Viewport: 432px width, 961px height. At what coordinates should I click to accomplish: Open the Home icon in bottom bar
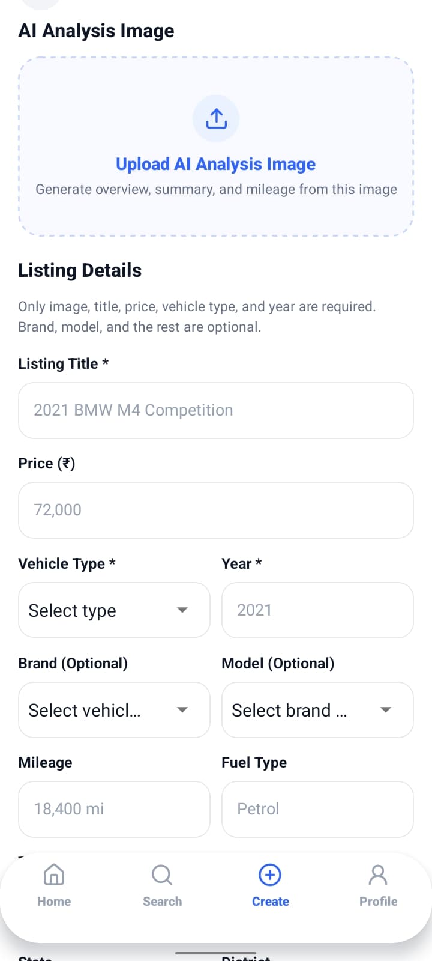click(x=54, y=875)
